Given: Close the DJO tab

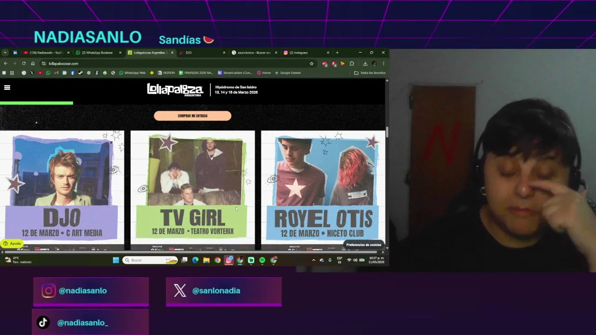Looking at the screenshot, I should 224,53.
